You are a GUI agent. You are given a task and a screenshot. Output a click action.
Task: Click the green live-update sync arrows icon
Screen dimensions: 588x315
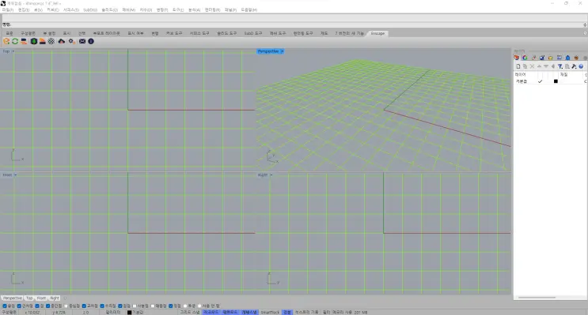(15, 42)
